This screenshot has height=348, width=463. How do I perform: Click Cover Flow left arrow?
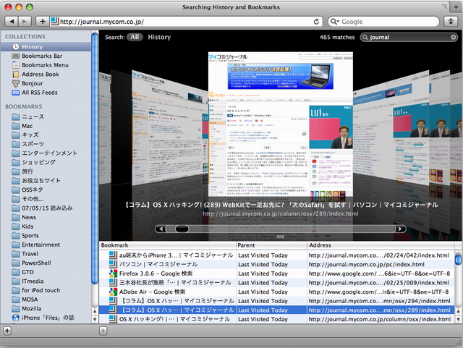click(161, 229)
